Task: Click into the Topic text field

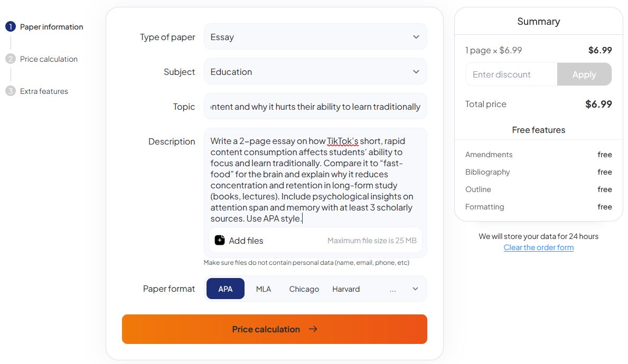Action: (315, 107)
